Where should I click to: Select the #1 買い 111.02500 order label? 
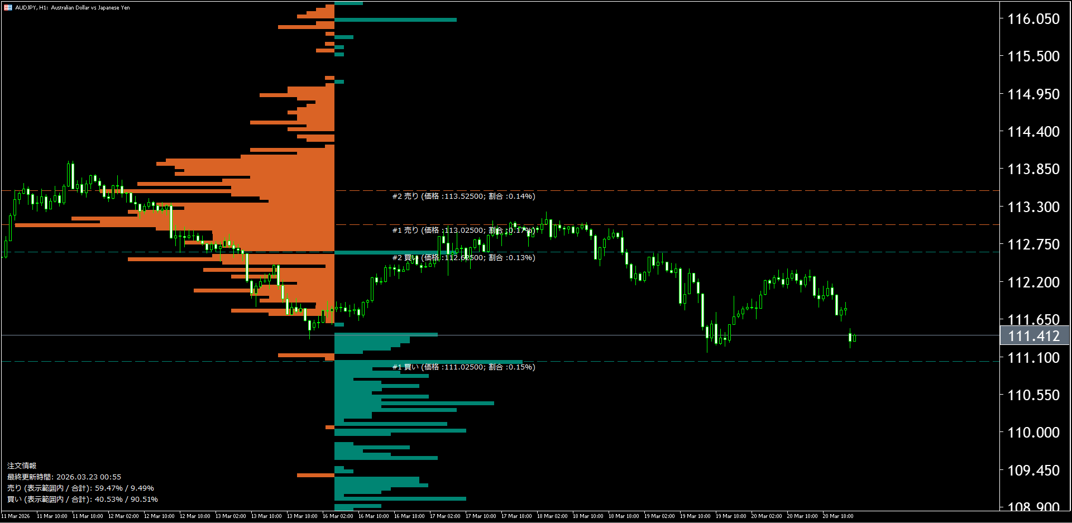[463, 367]
